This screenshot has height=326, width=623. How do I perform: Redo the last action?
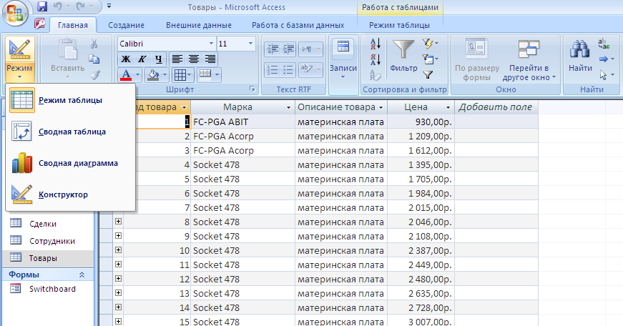tap(81, 6)
